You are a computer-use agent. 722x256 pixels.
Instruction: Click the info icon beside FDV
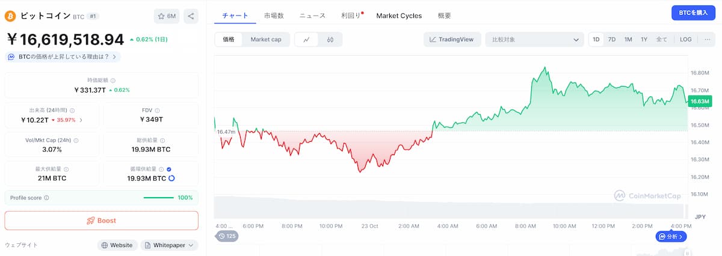(158, 111)
